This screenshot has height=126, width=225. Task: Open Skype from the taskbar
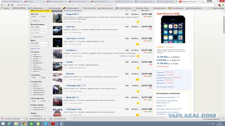46,124
